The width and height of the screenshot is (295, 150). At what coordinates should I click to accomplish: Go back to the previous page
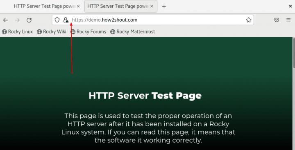coord(5,20)
